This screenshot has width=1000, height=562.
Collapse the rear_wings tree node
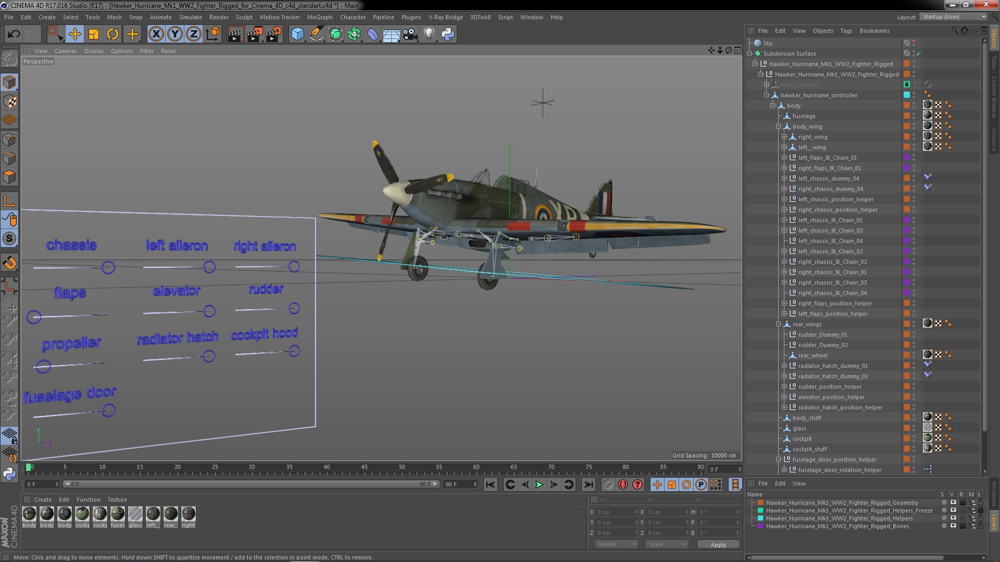779,324
